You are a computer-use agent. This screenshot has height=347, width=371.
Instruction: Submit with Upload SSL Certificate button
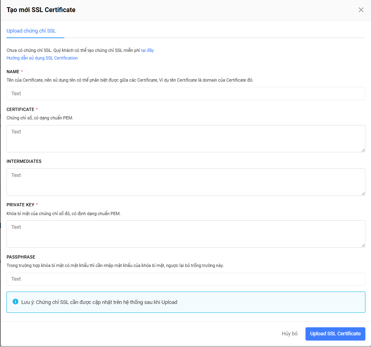click(x=335, y=334)
